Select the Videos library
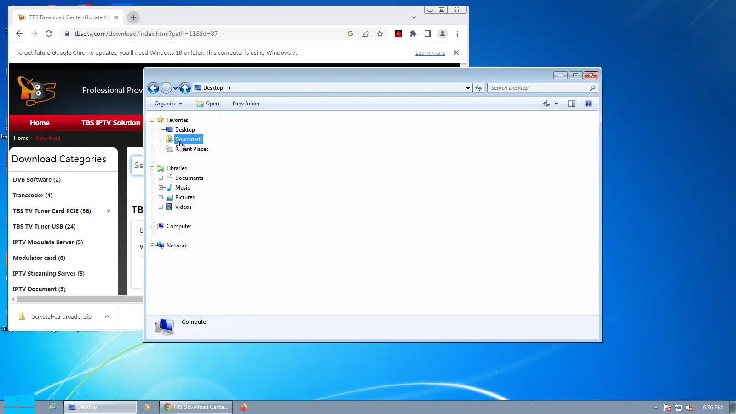 (x=183, y=207)
